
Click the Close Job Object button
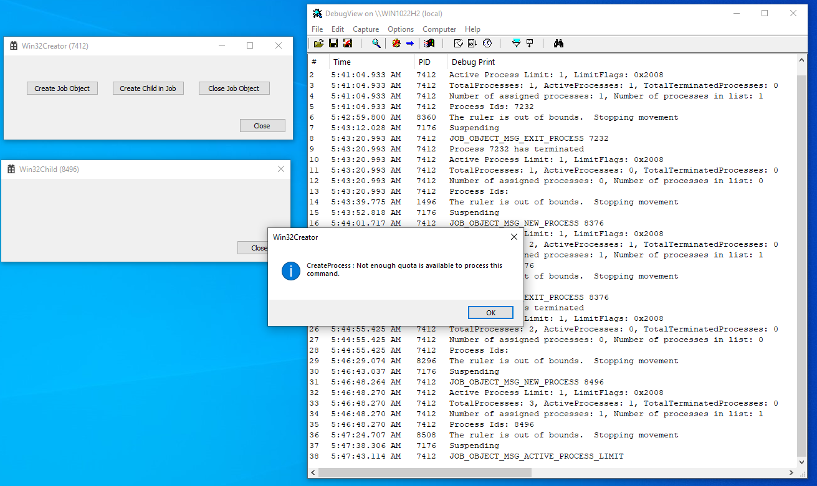pos(234,88)
